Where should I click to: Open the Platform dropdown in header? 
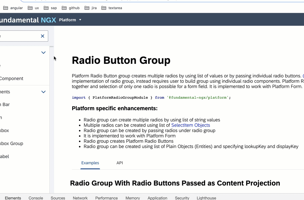(70, 20)
